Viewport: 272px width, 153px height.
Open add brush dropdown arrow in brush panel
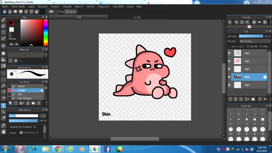24,103
